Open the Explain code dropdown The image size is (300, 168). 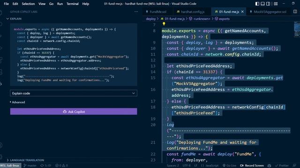(x=74, y=93)
